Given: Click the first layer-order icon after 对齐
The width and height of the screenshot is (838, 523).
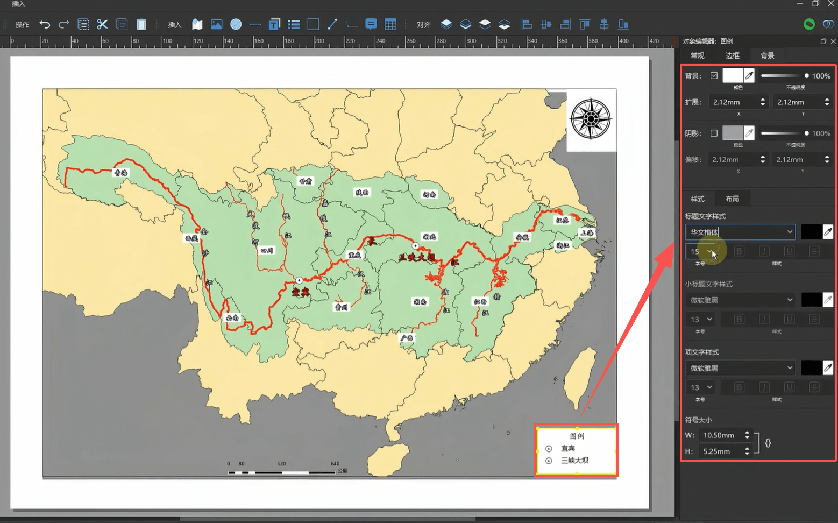Looking at the screenshot, I should (446, 24).
